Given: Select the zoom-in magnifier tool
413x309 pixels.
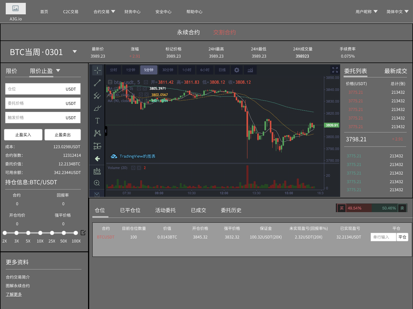Looking at the screenshot, I should tap(97, 183).
